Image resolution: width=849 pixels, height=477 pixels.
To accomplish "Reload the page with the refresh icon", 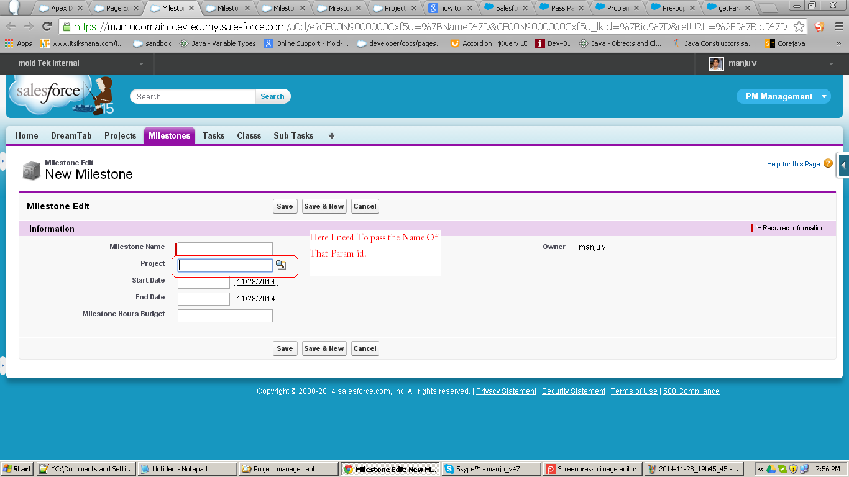I will 47,27.
